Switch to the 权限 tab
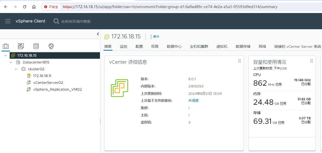The width and height of the screenshot is (322, 153). point(155,46)
